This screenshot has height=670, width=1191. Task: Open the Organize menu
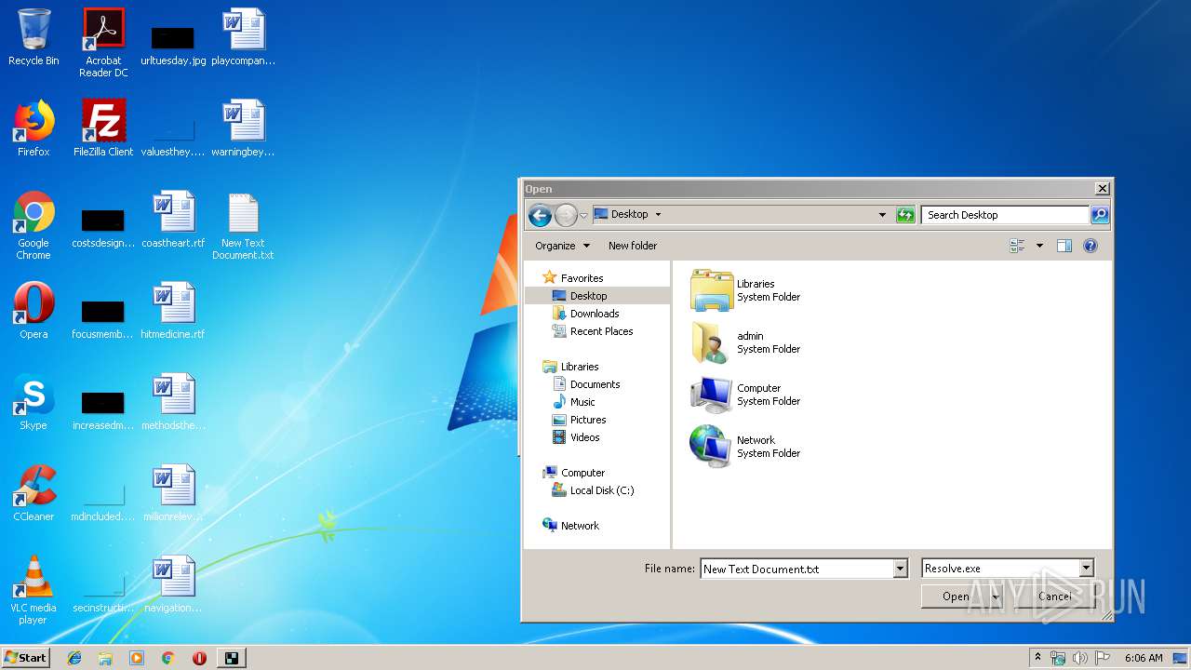(x=562, y=246)
